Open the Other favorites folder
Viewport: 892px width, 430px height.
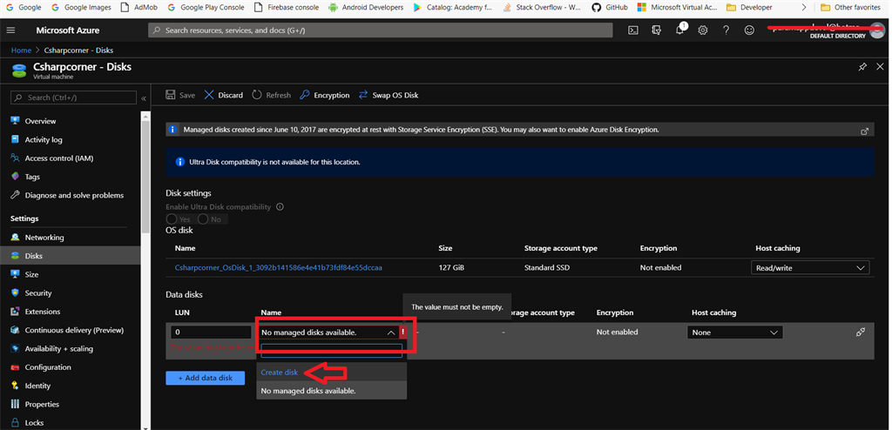pyautogui.click(x=852, y=7)
